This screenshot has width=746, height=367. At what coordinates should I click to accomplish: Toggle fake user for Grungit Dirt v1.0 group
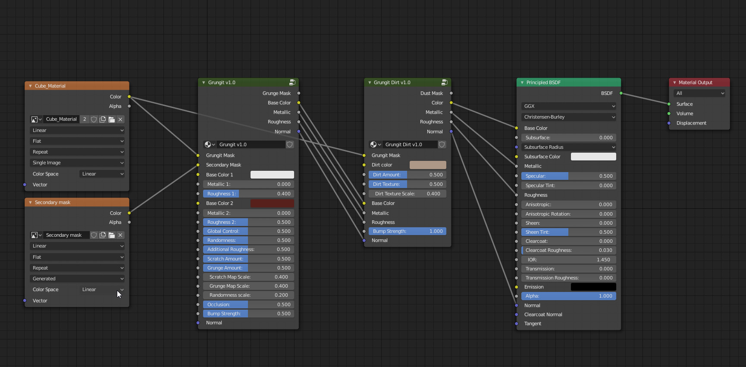442,144
